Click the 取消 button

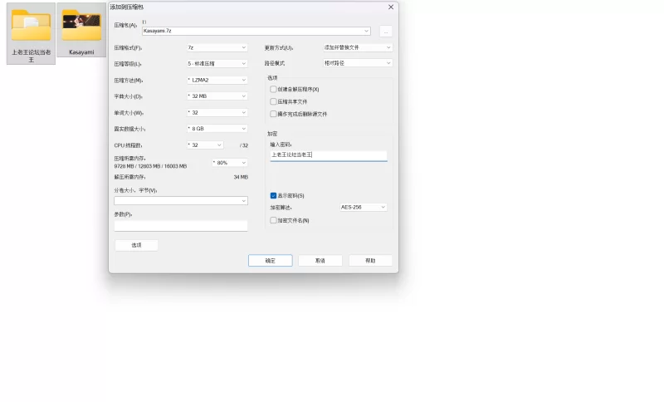point(320,261)
